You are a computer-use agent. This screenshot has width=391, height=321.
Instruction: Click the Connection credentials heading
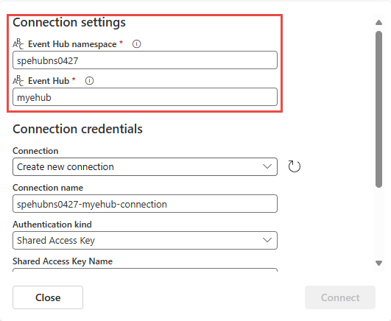(x=77, y=129)
